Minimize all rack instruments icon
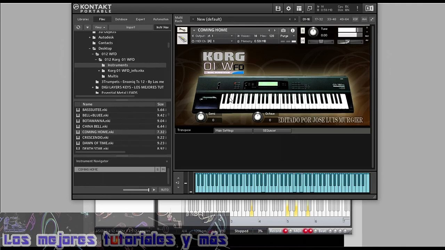This screenshot has height=250, width=445. click(372, 19)
